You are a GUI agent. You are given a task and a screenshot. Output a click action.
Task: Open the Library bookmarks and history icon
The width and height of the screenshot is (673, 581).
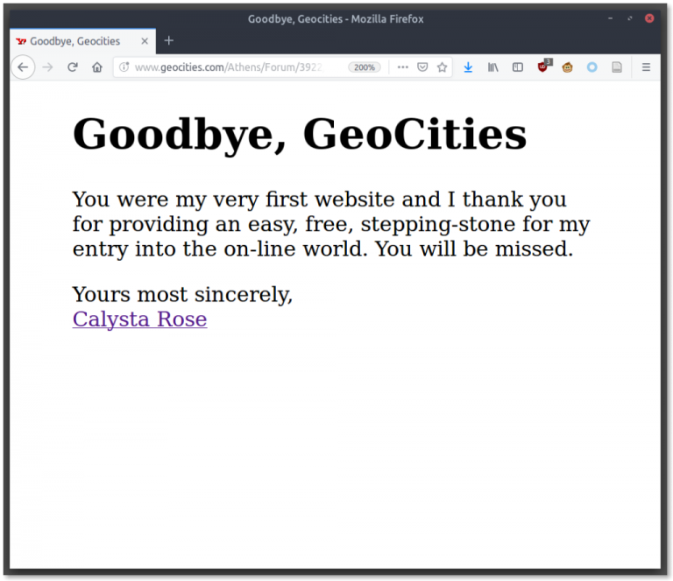[493, 67]
